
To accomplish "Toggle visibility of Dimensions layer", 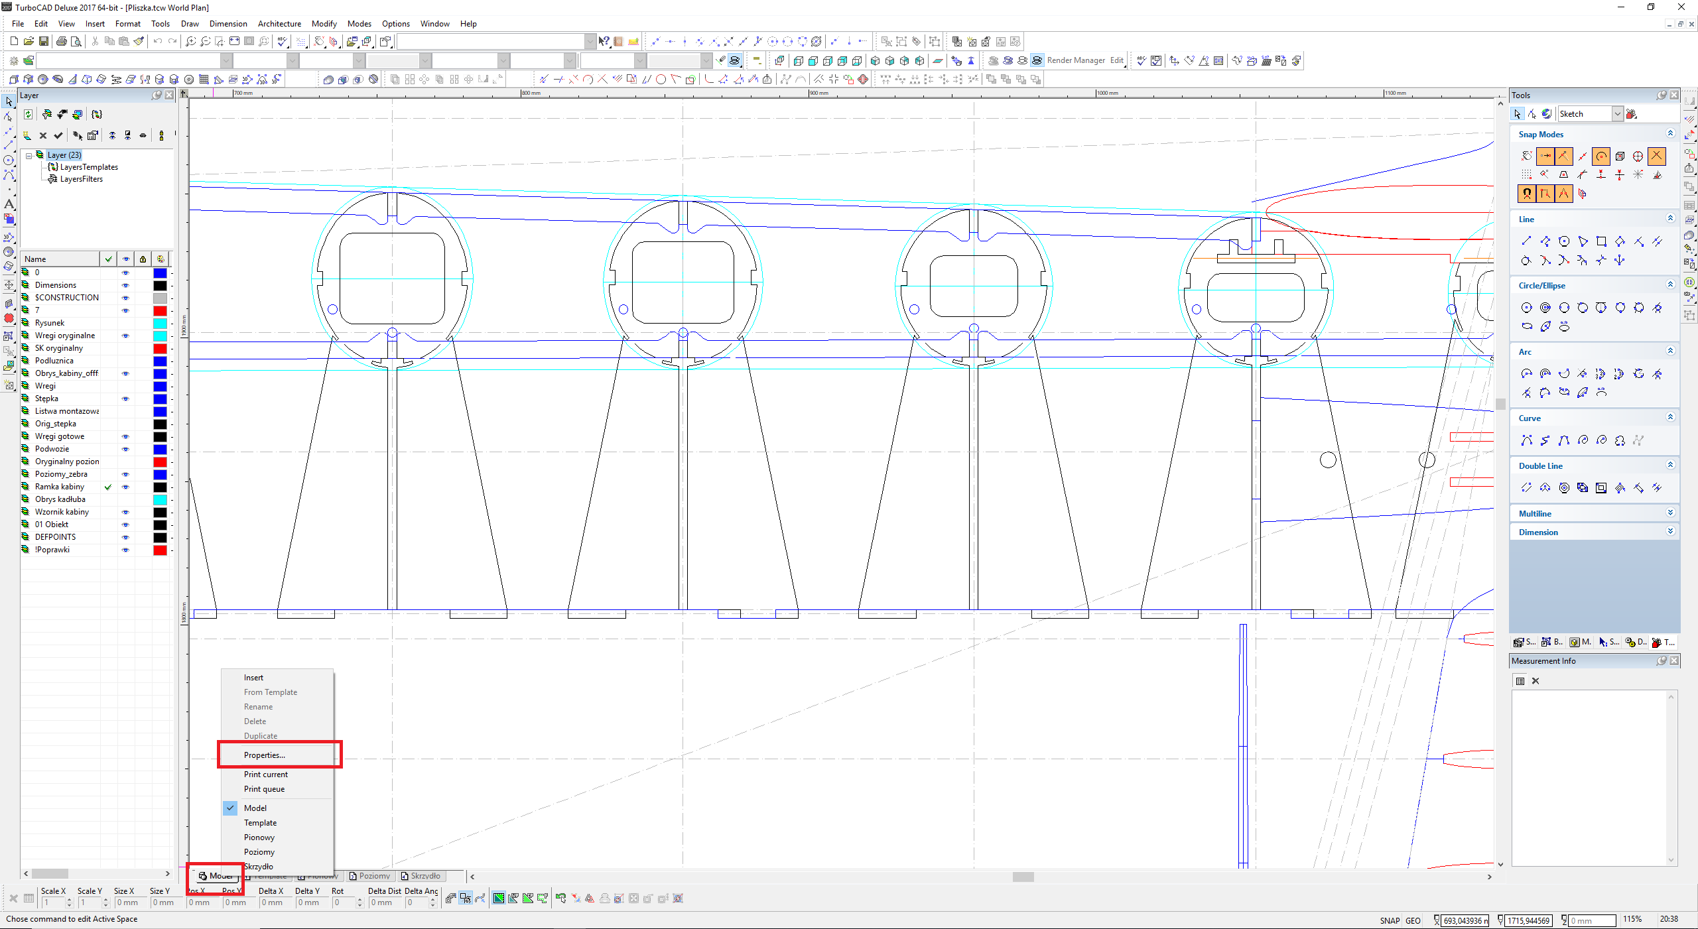I will click(x=125, y=285).
